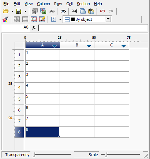Open the Cell menu
150x159 pixels.
click(70, 4)
